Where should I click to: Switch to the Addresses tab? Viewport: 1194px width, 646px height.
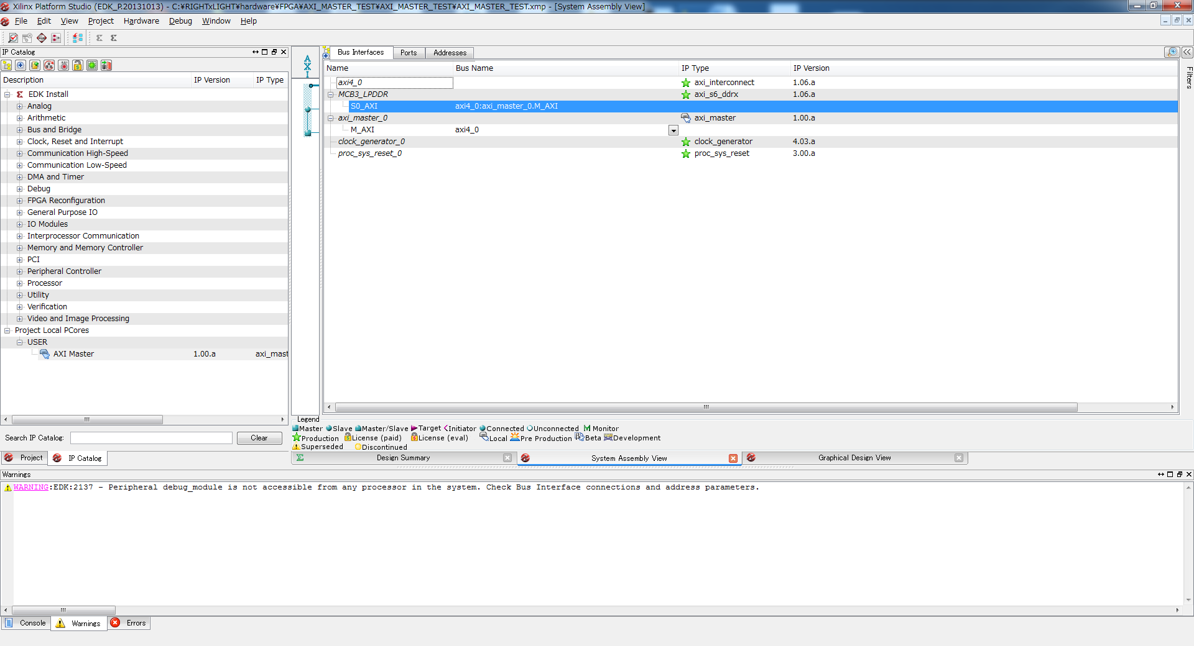450,53
